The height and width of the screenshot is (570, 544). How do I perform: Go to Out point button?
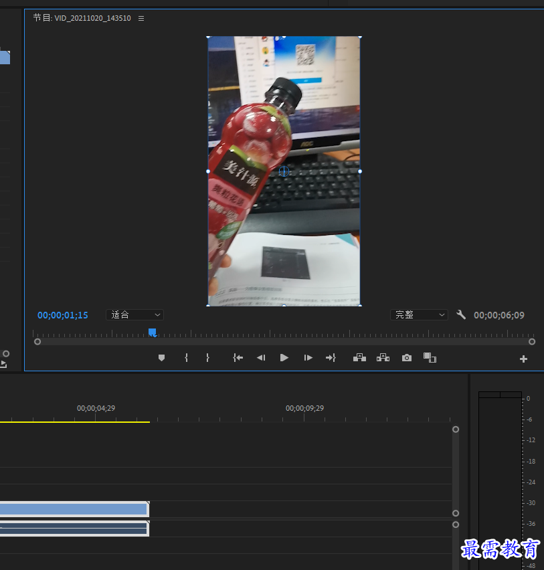331,358
